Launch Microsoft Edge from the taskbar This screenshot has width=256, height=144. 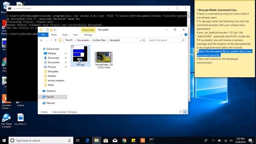(87, 140)
